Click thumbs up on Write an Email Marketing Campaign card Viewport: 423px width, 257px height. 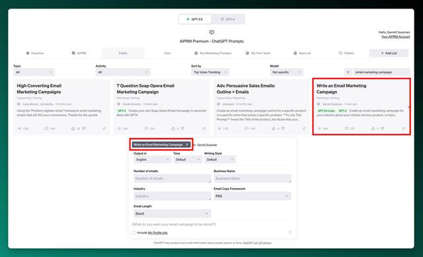click(373, 129)
